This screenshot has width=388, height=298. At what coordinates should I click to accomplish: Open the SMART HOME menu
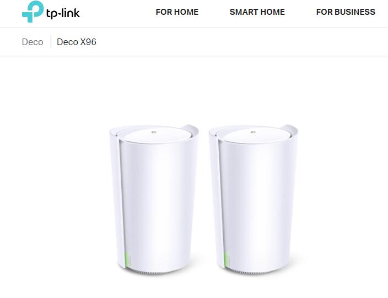257,12
